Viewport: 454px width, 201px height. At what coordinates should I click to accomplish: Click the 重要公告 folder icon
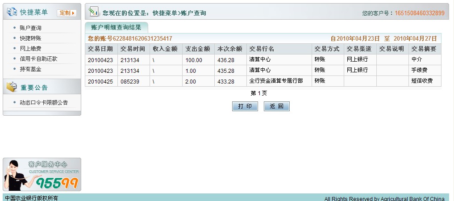click(12, 87)
